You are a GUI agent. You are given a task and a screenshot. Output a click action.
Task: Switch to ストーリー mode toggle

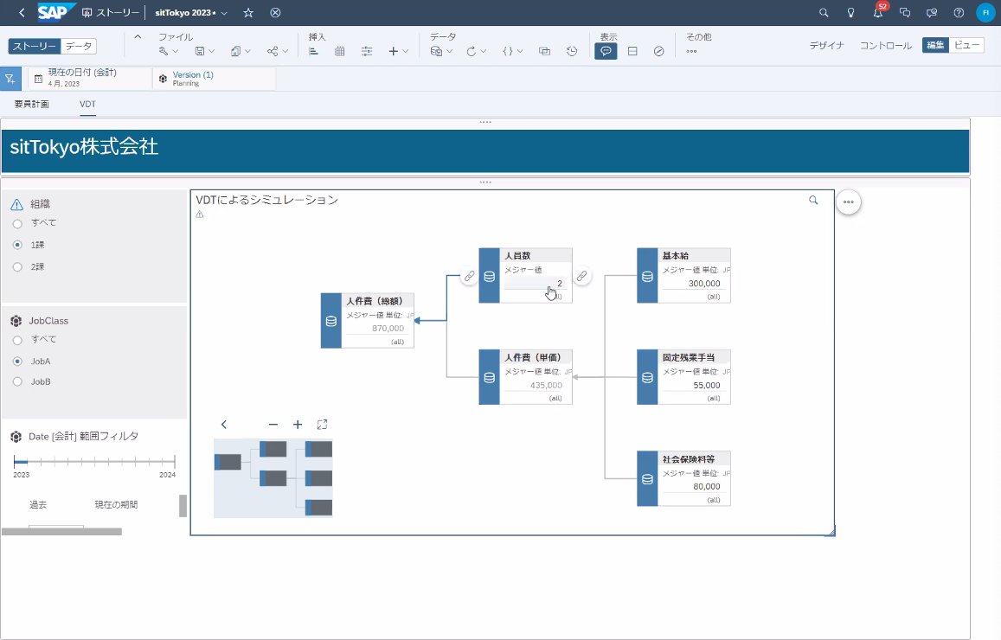(x=35, y=46)
